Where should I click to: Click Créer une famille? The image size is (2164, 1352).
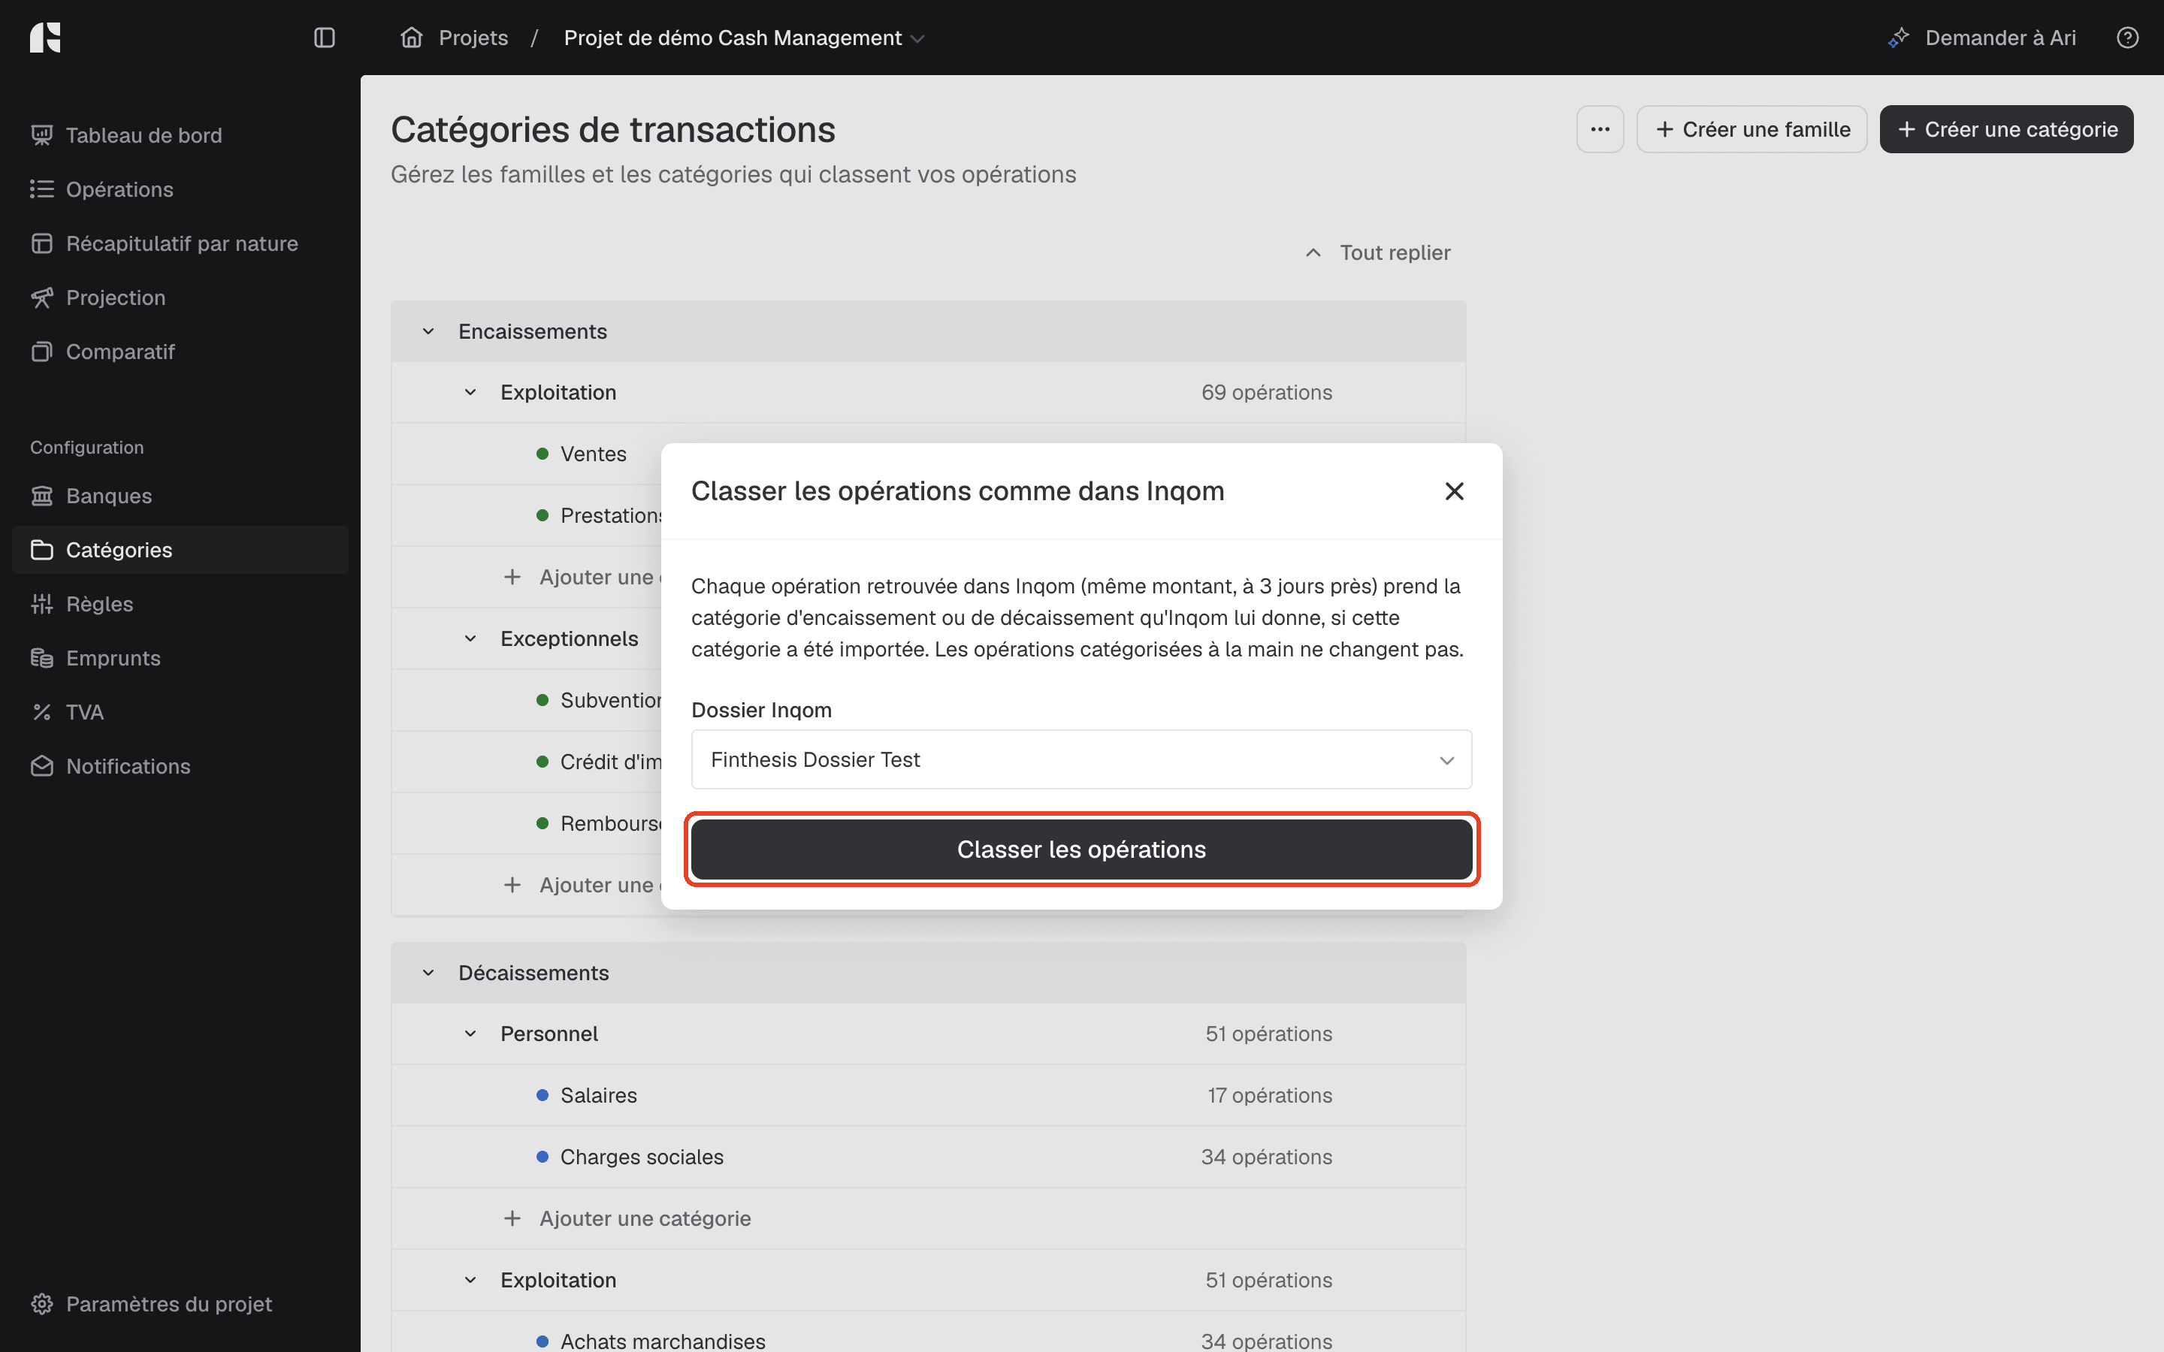click(1751, 130)
